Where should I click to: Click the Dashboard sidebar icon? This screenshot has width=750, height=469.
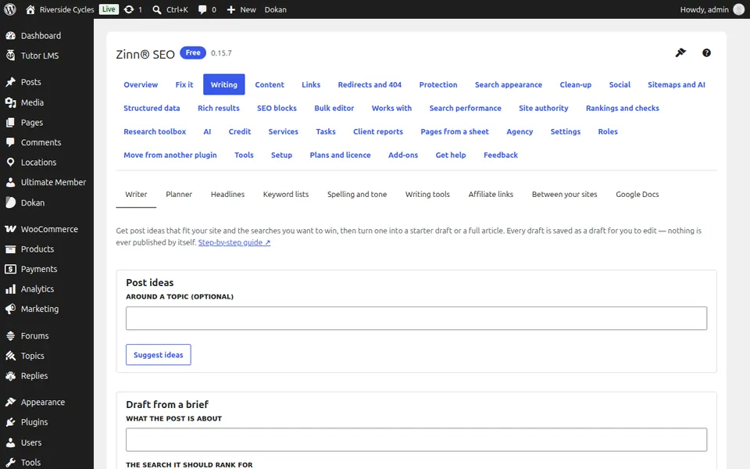pos(10,35)
